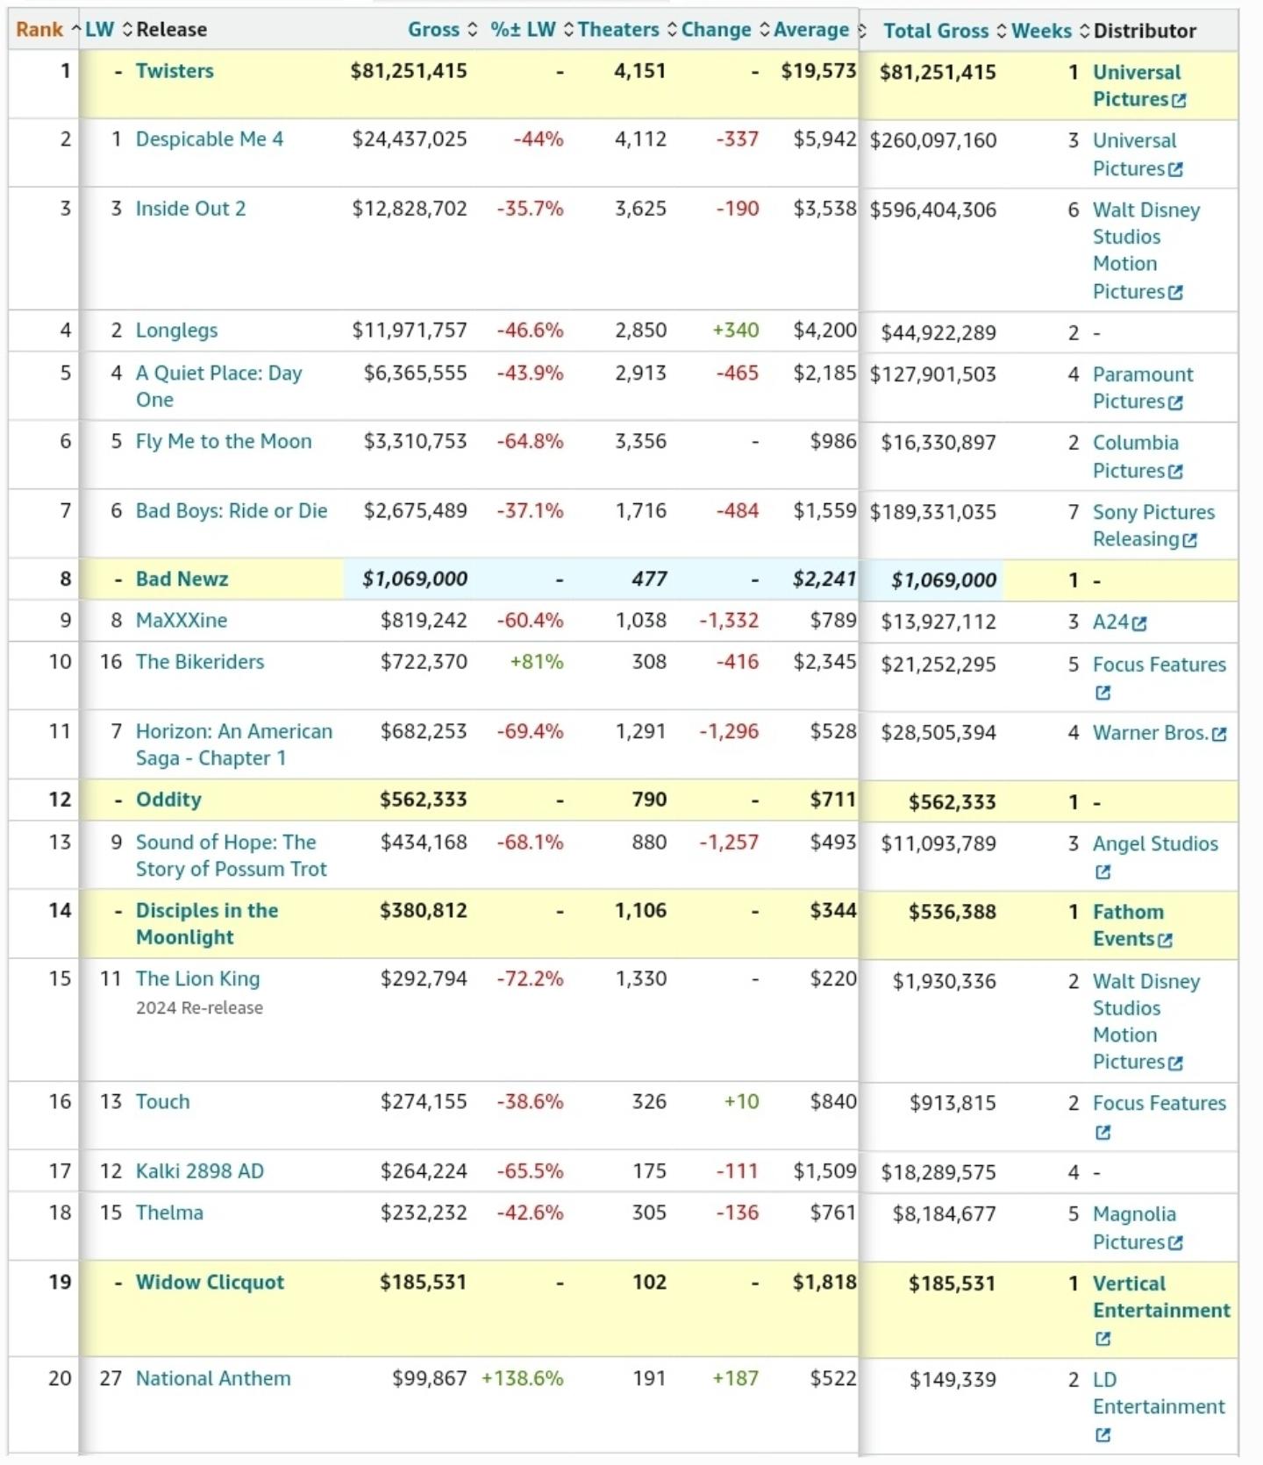The height and width of the screenshot is (1465, 1263).
Task: Open the Bad Newz release link
Action: click(x=182, y=579)
